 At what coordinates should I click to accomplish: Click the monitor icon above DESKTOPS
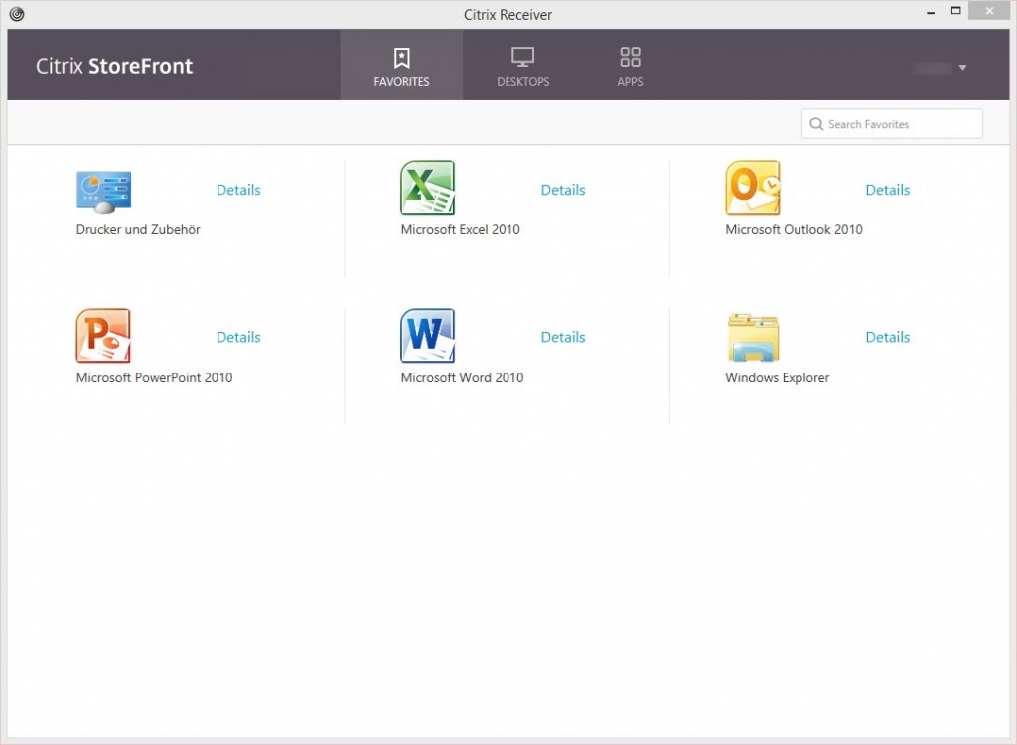[x=522, y=58]
